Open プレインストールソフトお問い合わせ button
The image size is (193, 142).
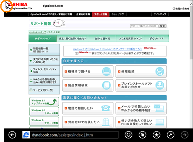tap(141, 85)
